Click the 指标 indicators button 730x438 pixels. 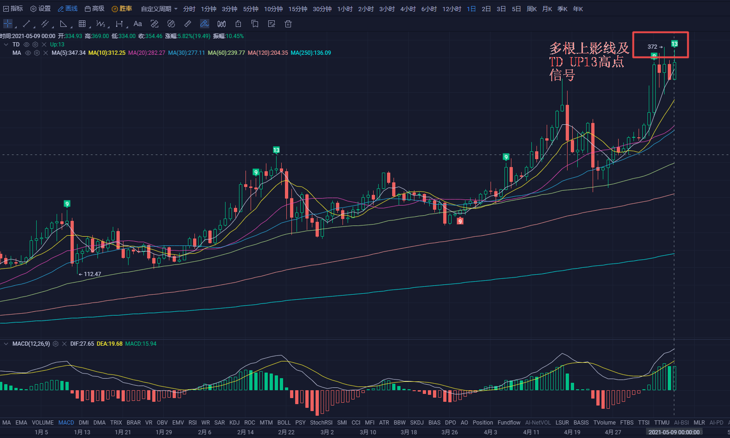tap(13, 9)
